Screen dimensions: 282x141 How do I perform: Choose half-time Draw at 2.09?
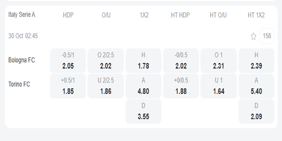pos(256,111)
